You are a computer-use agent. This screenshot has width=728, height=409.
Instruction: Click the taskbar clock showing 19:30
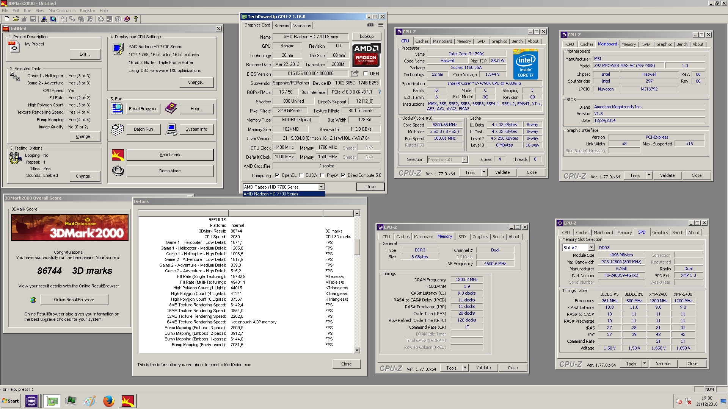point(707,398)
